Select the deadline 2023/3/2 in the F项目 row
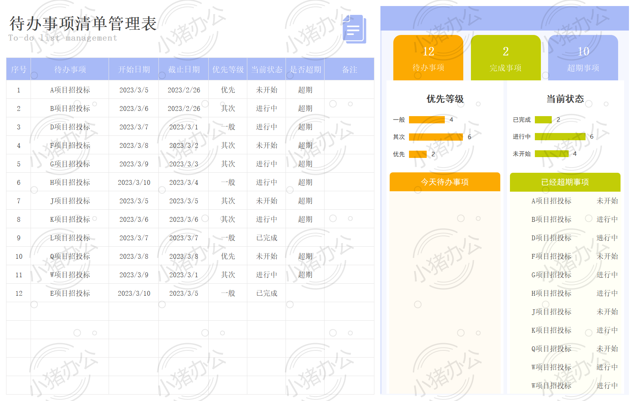635x401 pixels. [184, 145]
